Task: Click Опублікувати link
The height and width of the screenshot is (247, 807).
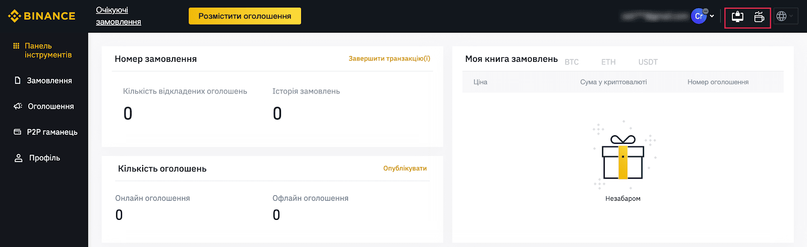Action: tap(405, 169)
